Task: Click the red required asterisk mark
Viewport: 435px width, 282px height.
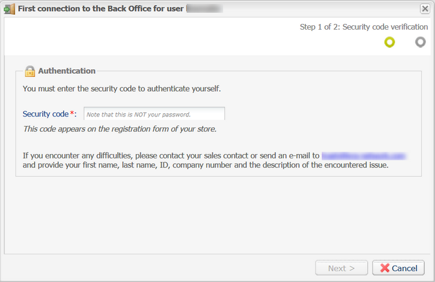Action: pyautogui.click(x=72, y=113)
